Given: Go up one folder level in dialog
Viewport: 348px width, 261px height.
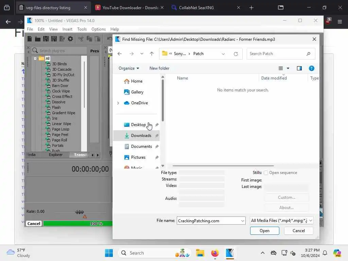Looking at the screenshot, I should pos(152,54).
